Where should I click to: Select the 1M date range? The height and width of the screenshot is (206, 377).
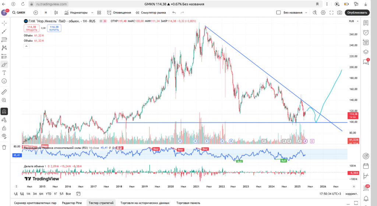pyautogui.click(x=28, y=194)
